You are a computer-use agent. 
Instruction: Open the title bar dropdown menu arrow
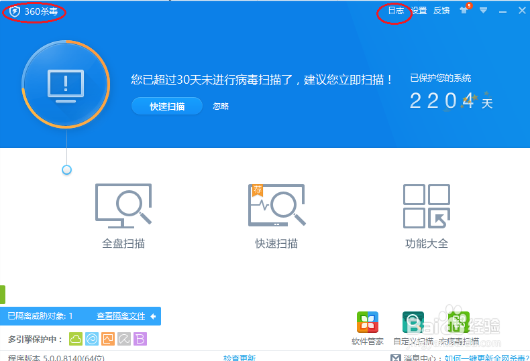tap(483, 11)
